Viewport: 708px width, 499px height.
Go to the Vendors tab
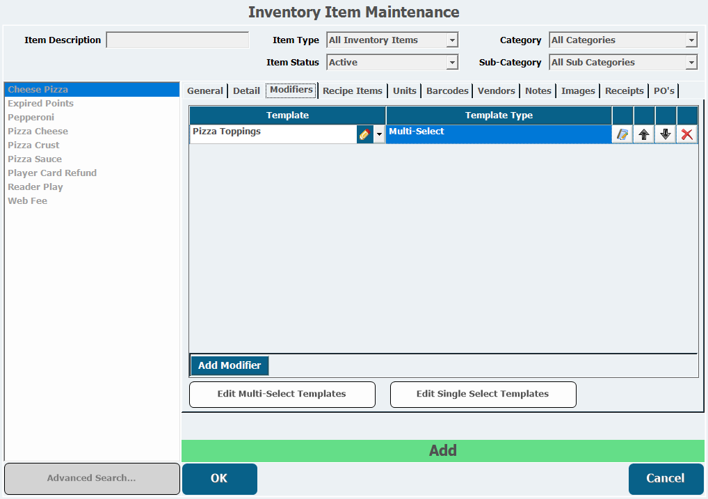pos(496,91)
